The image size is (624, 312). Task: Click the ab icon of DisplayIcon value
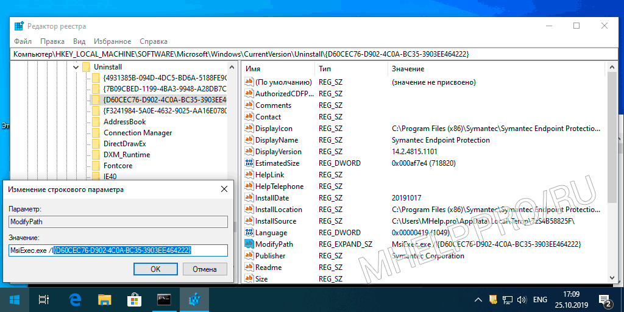pyautogui.click(x=249, y=128)
